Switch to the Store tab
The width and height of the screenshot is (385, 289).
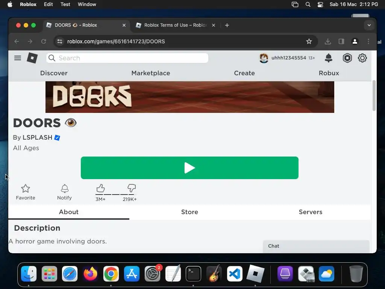(189, 212)
